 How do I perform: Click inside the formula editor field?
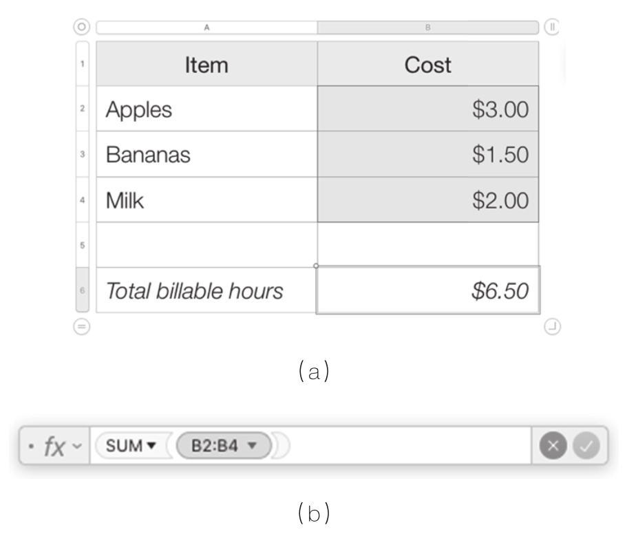coord(406,447)
